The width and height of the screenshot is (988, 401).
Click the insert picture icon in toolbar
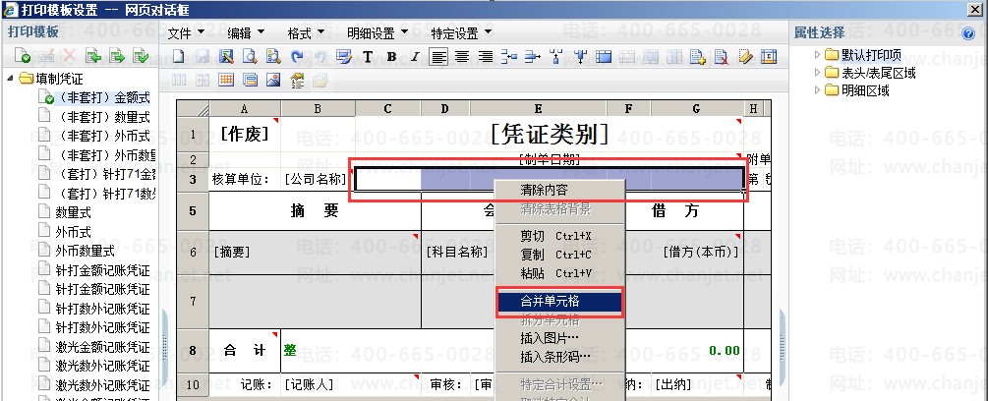pos(273,80)
